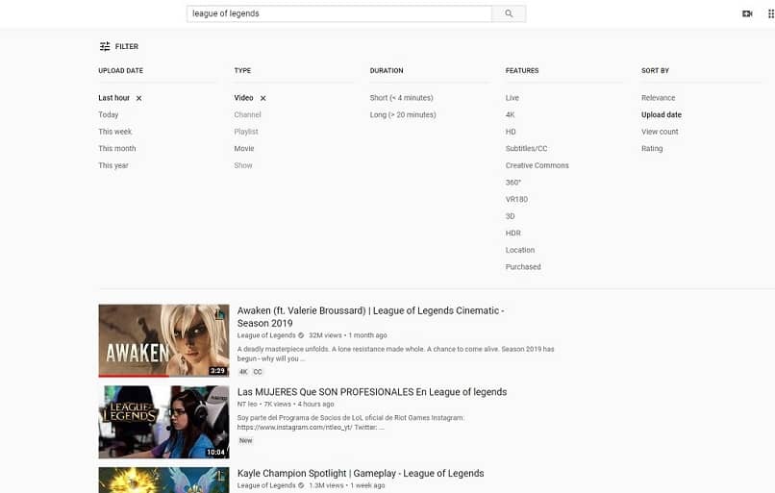Open Kayle Champion Spotlight video title
775x493 pixels.
361,473
